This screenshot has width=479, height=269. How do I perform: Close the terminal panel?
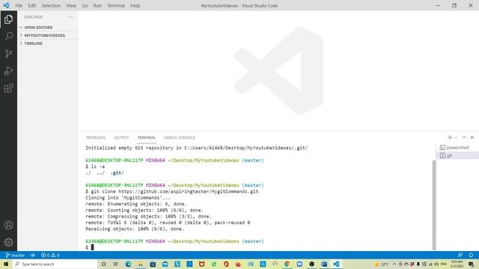pos(472,137)
